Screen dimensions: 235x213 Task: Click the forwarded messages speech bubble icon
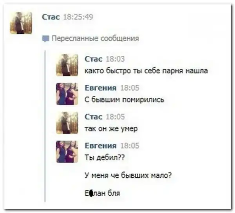(46, 39)
